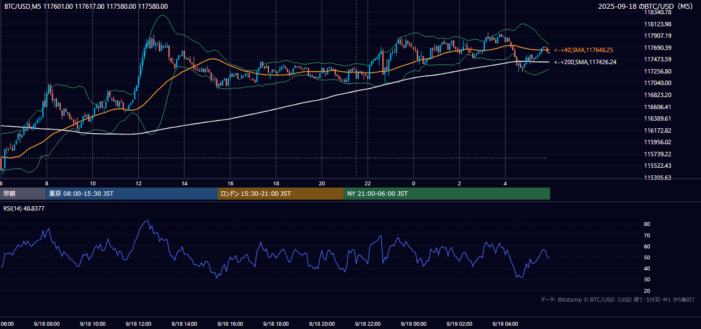Select the 9/18 22:00 time axis label

pyautogui.click(x=368, y=324)
